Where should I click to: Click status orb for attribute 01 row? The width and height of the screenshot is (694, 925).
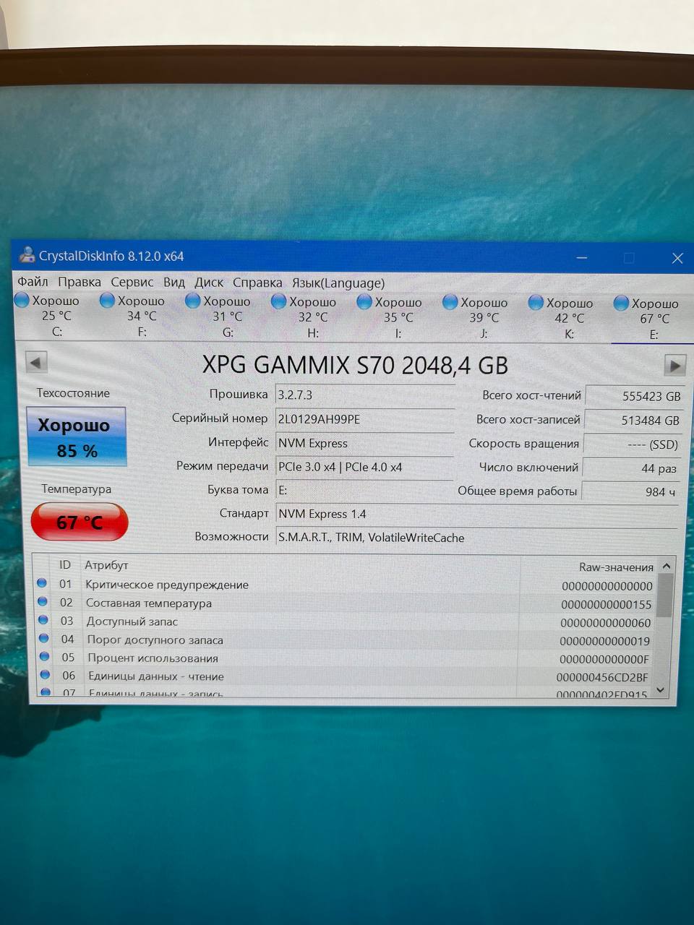tap(41, 582)
